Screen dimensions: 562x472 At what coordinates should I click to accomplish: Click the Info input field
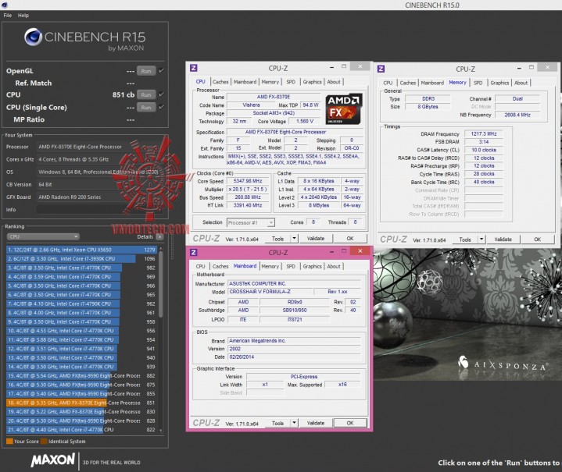pos(99,210)
